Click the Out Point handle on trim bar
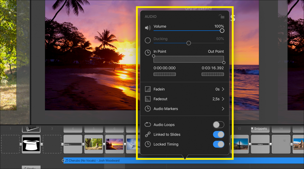This screenshot has height=169, width=304. point(224,63)
